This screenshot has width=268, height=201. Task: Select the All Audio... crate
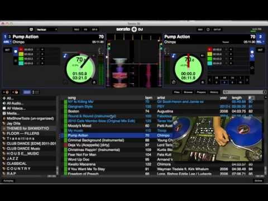point(29,103)
